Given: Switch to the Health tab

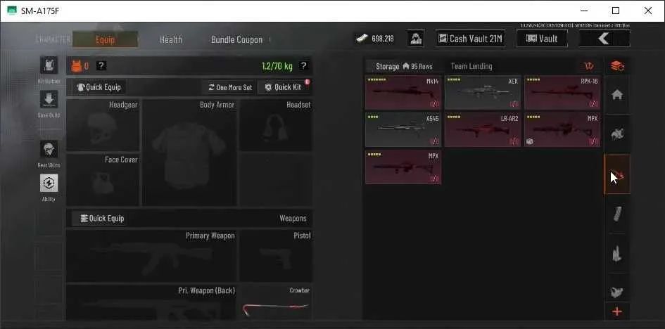Looking at the screenshot, I should (171, 39).
